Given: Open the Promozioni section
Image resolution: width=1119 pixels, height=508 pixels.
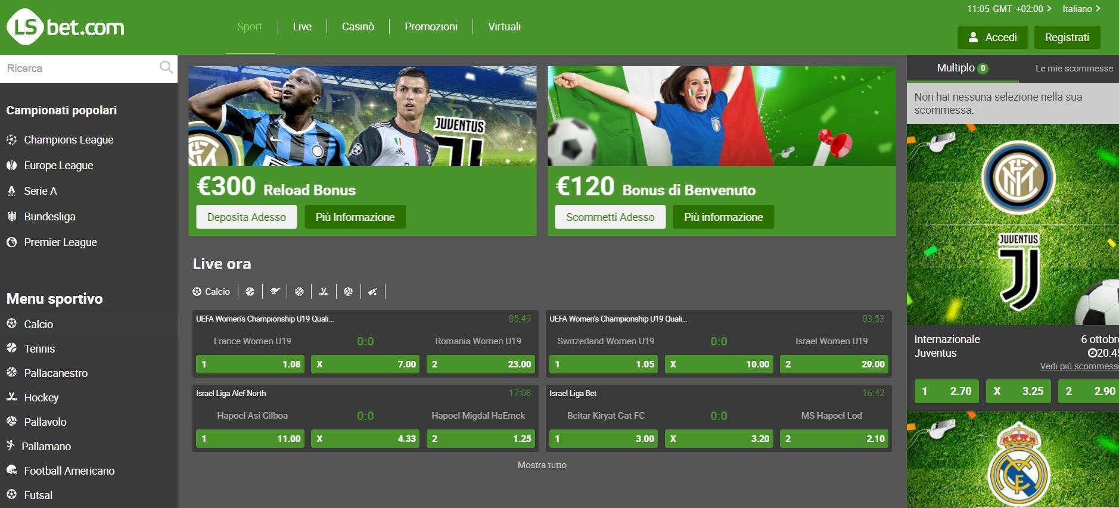Looking at the screenshot, I should click(x=431, y=27).
